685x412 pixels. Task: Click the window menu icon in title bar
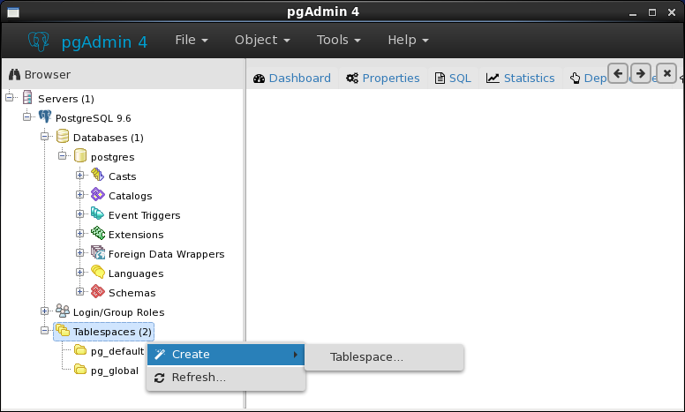tap(13, 12)
